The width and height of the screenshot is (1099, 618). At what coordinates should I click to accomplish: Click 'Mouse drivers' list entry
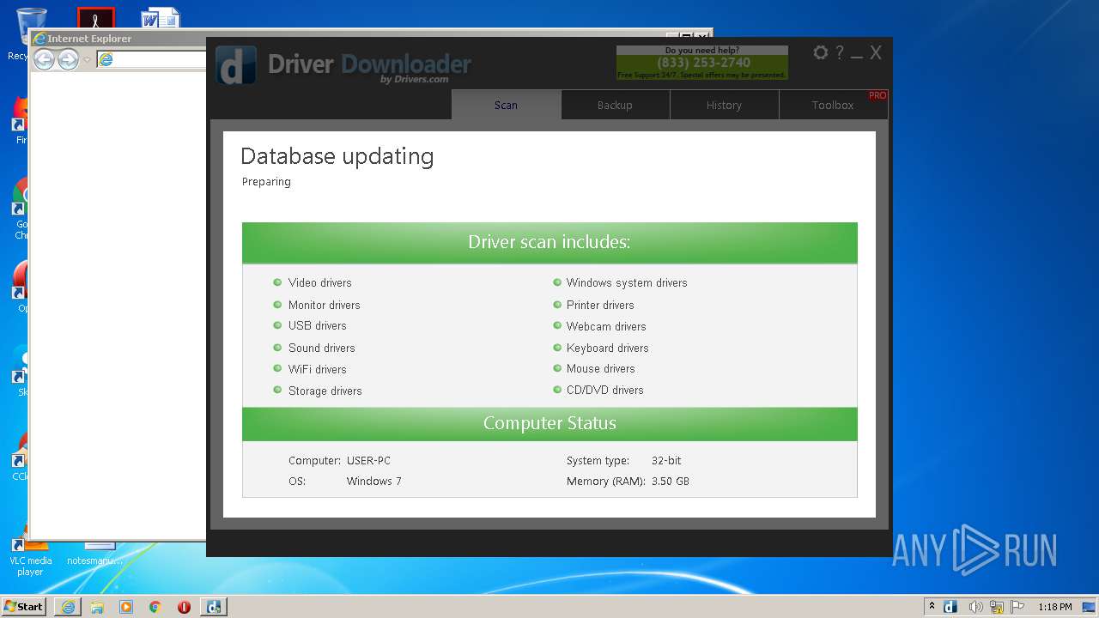600,368
